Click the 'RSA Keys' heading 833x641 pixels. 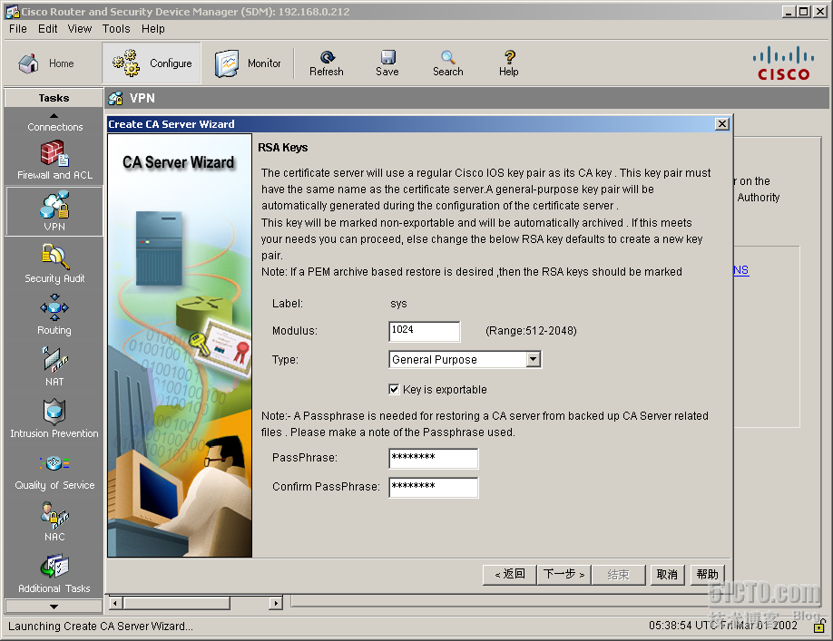[282, 148]
